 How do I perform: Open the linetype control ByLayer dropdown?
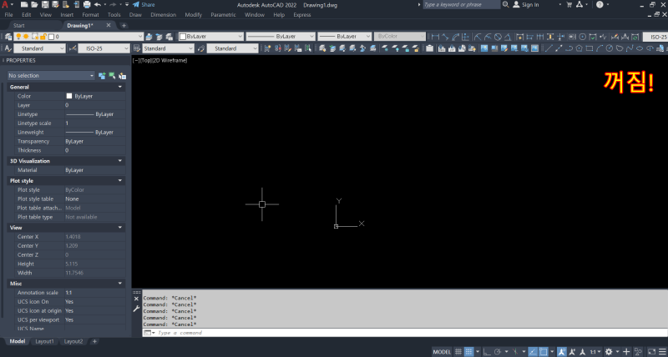pos(281,37)
